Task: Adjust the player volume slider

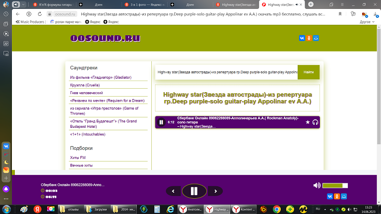Action: pos(335,186)
